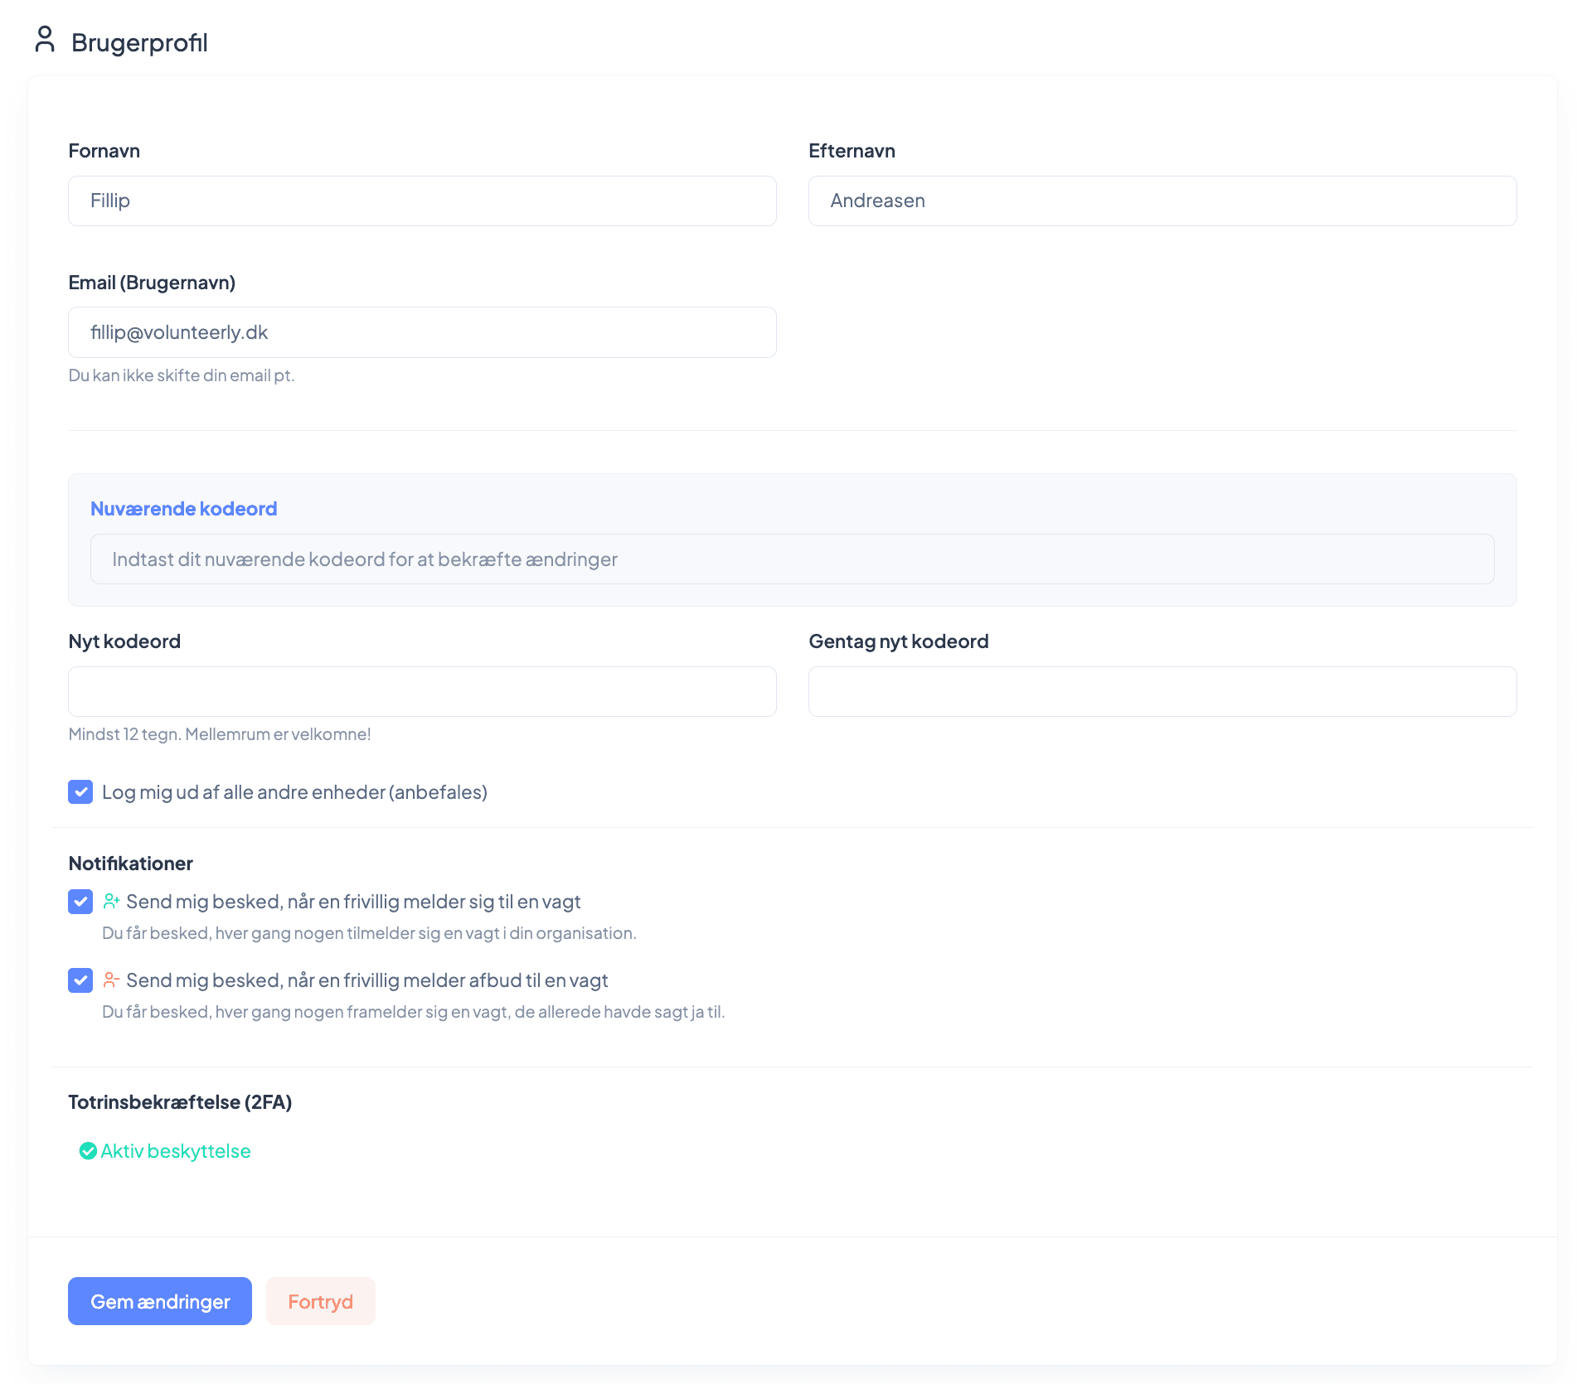Click the red user-minus icon for cancellations

(x=111, y=980)
